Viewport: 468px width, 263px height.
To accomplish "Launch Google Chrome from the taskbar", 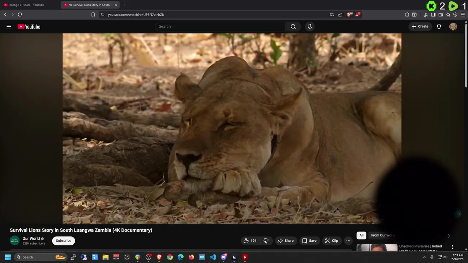I will pos(170,257).
